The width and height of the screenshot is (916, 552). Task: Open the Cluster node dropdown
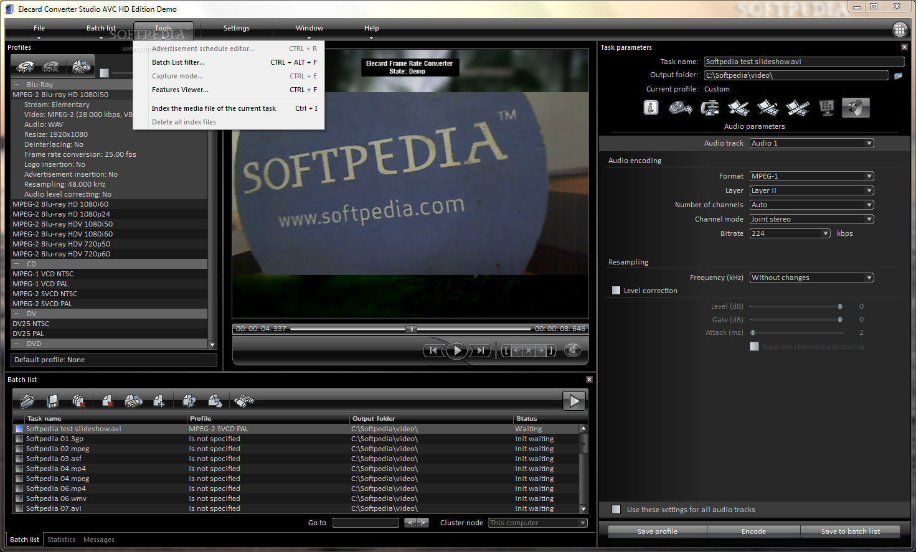(537, 523)
